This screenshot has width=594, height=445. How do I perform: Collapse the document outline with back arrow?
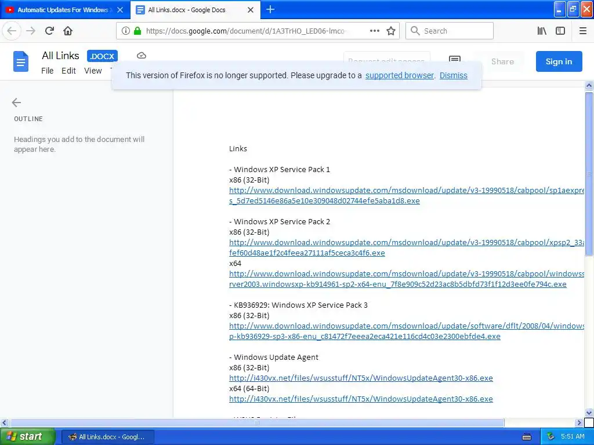pyautogui.click(x=16, y=103)
